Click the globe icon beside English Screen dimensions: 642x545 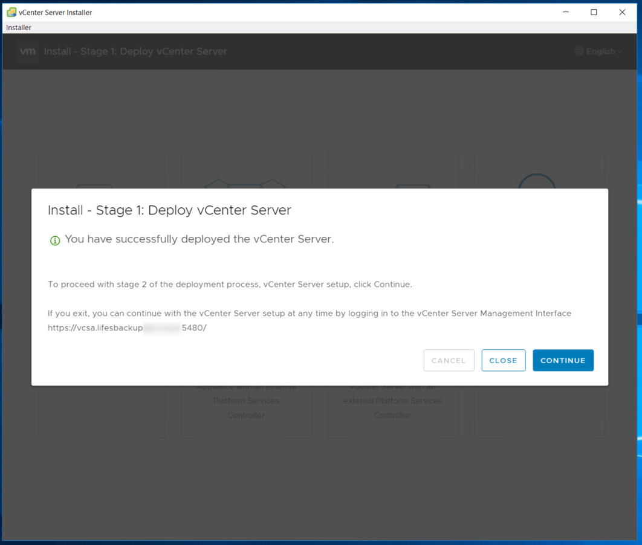pos(579,51)
